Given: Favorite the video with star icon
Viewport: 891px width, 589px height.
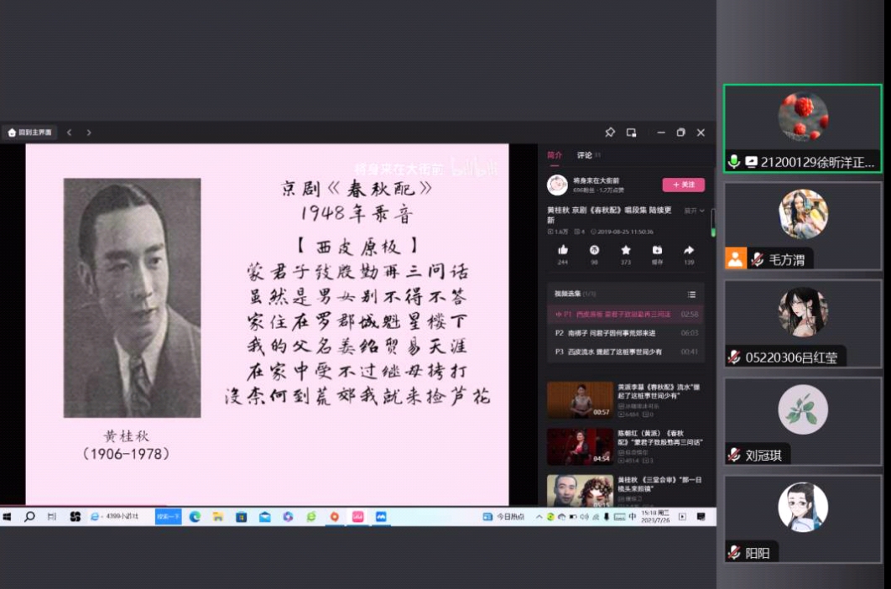Looking at the screenshot, I should [x=626, y=250].
